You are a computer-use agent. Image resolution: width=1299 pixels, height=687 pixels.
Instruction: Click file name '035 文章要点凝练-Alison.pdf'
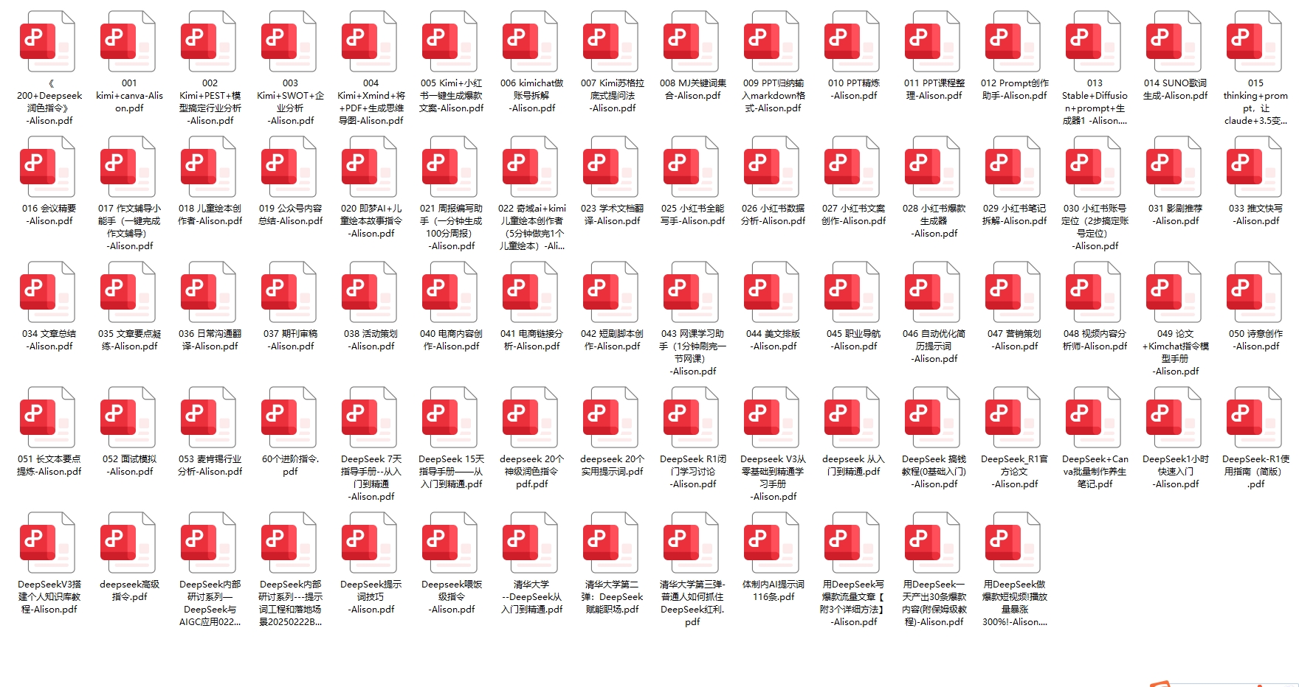pyautogui.click(x=129, y=340)
